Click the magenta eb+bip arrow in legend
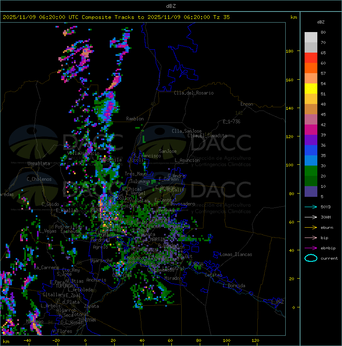Viewport: 342px width, 346px height. click(x=311, y=248)
